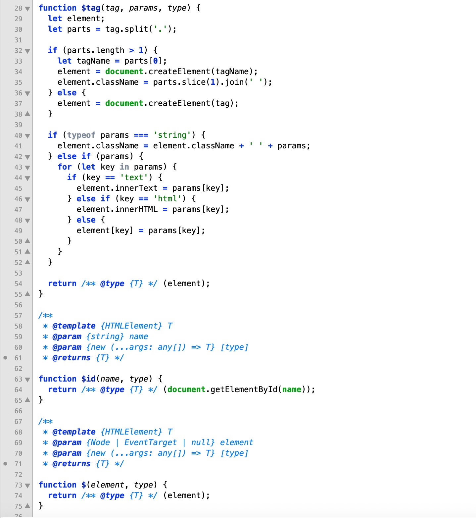
Task: Click the fold end arrow on line 38
Action: coord(27,114)
